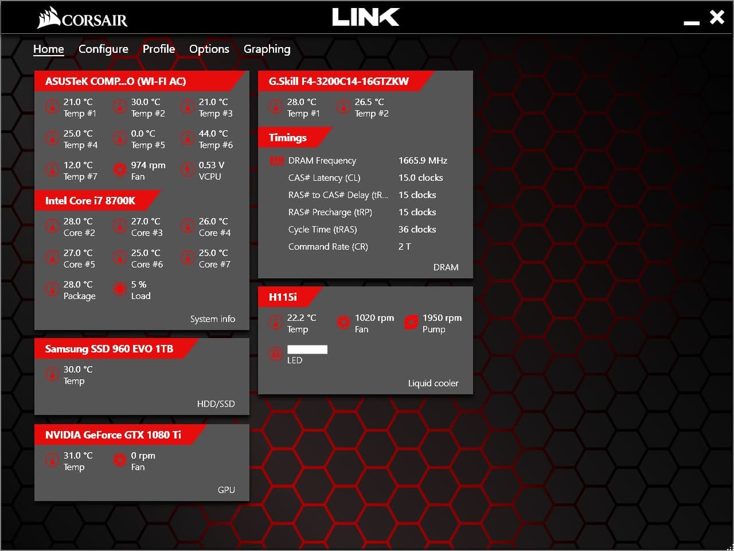The height and width of the screenshot is (551, 734).
Task: Open the Home tab
Action: [x=48, y=49]
